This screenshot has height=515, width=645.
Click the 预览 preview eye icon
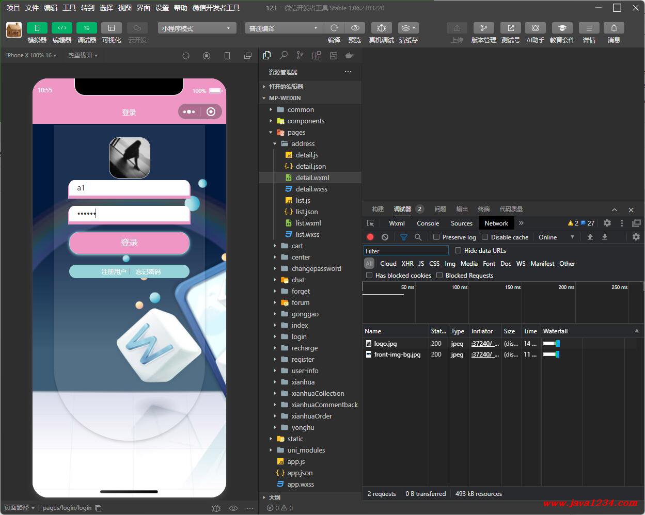click(x=355, y=28)
